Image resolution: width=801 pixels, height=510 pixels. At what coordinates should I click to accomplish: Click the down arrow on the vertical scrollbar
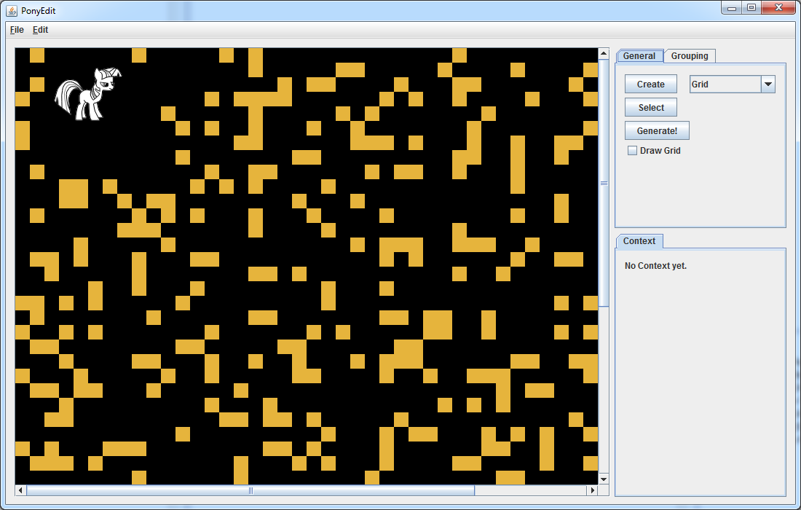[604, 479]
